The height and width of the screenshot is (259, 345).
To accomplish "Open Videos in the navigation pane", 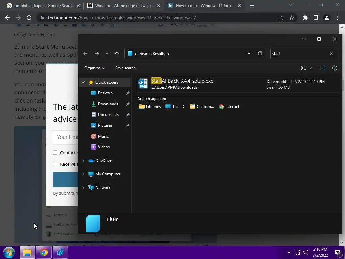I will click(104, 147).
